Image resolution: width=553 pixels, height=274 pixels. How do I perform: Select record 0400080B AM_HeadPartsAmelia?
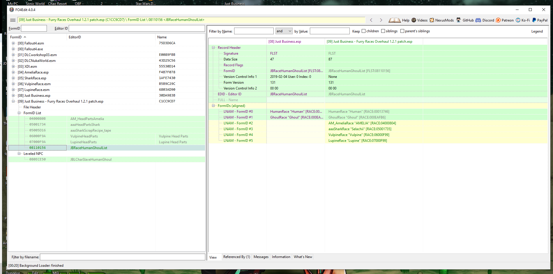(107, 119)
